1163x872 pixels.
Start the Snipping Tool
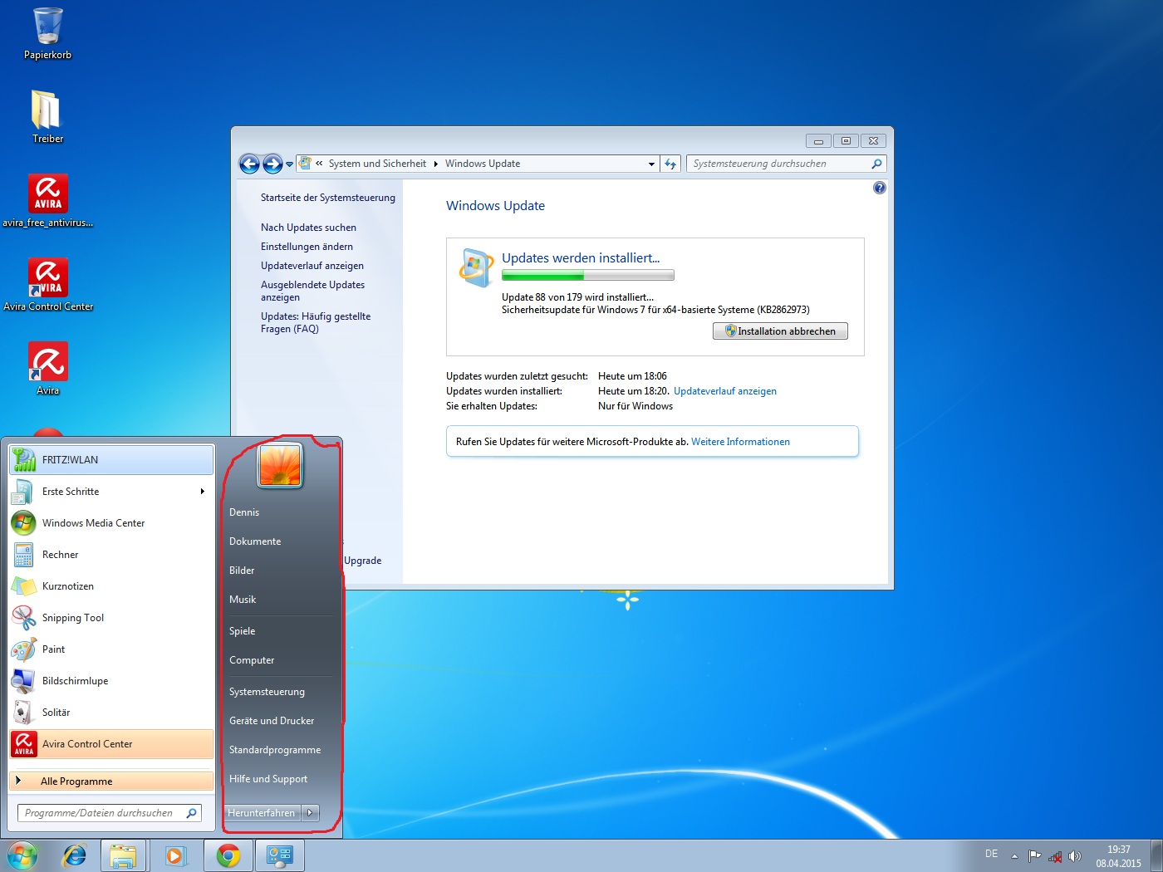click(111, 618)
